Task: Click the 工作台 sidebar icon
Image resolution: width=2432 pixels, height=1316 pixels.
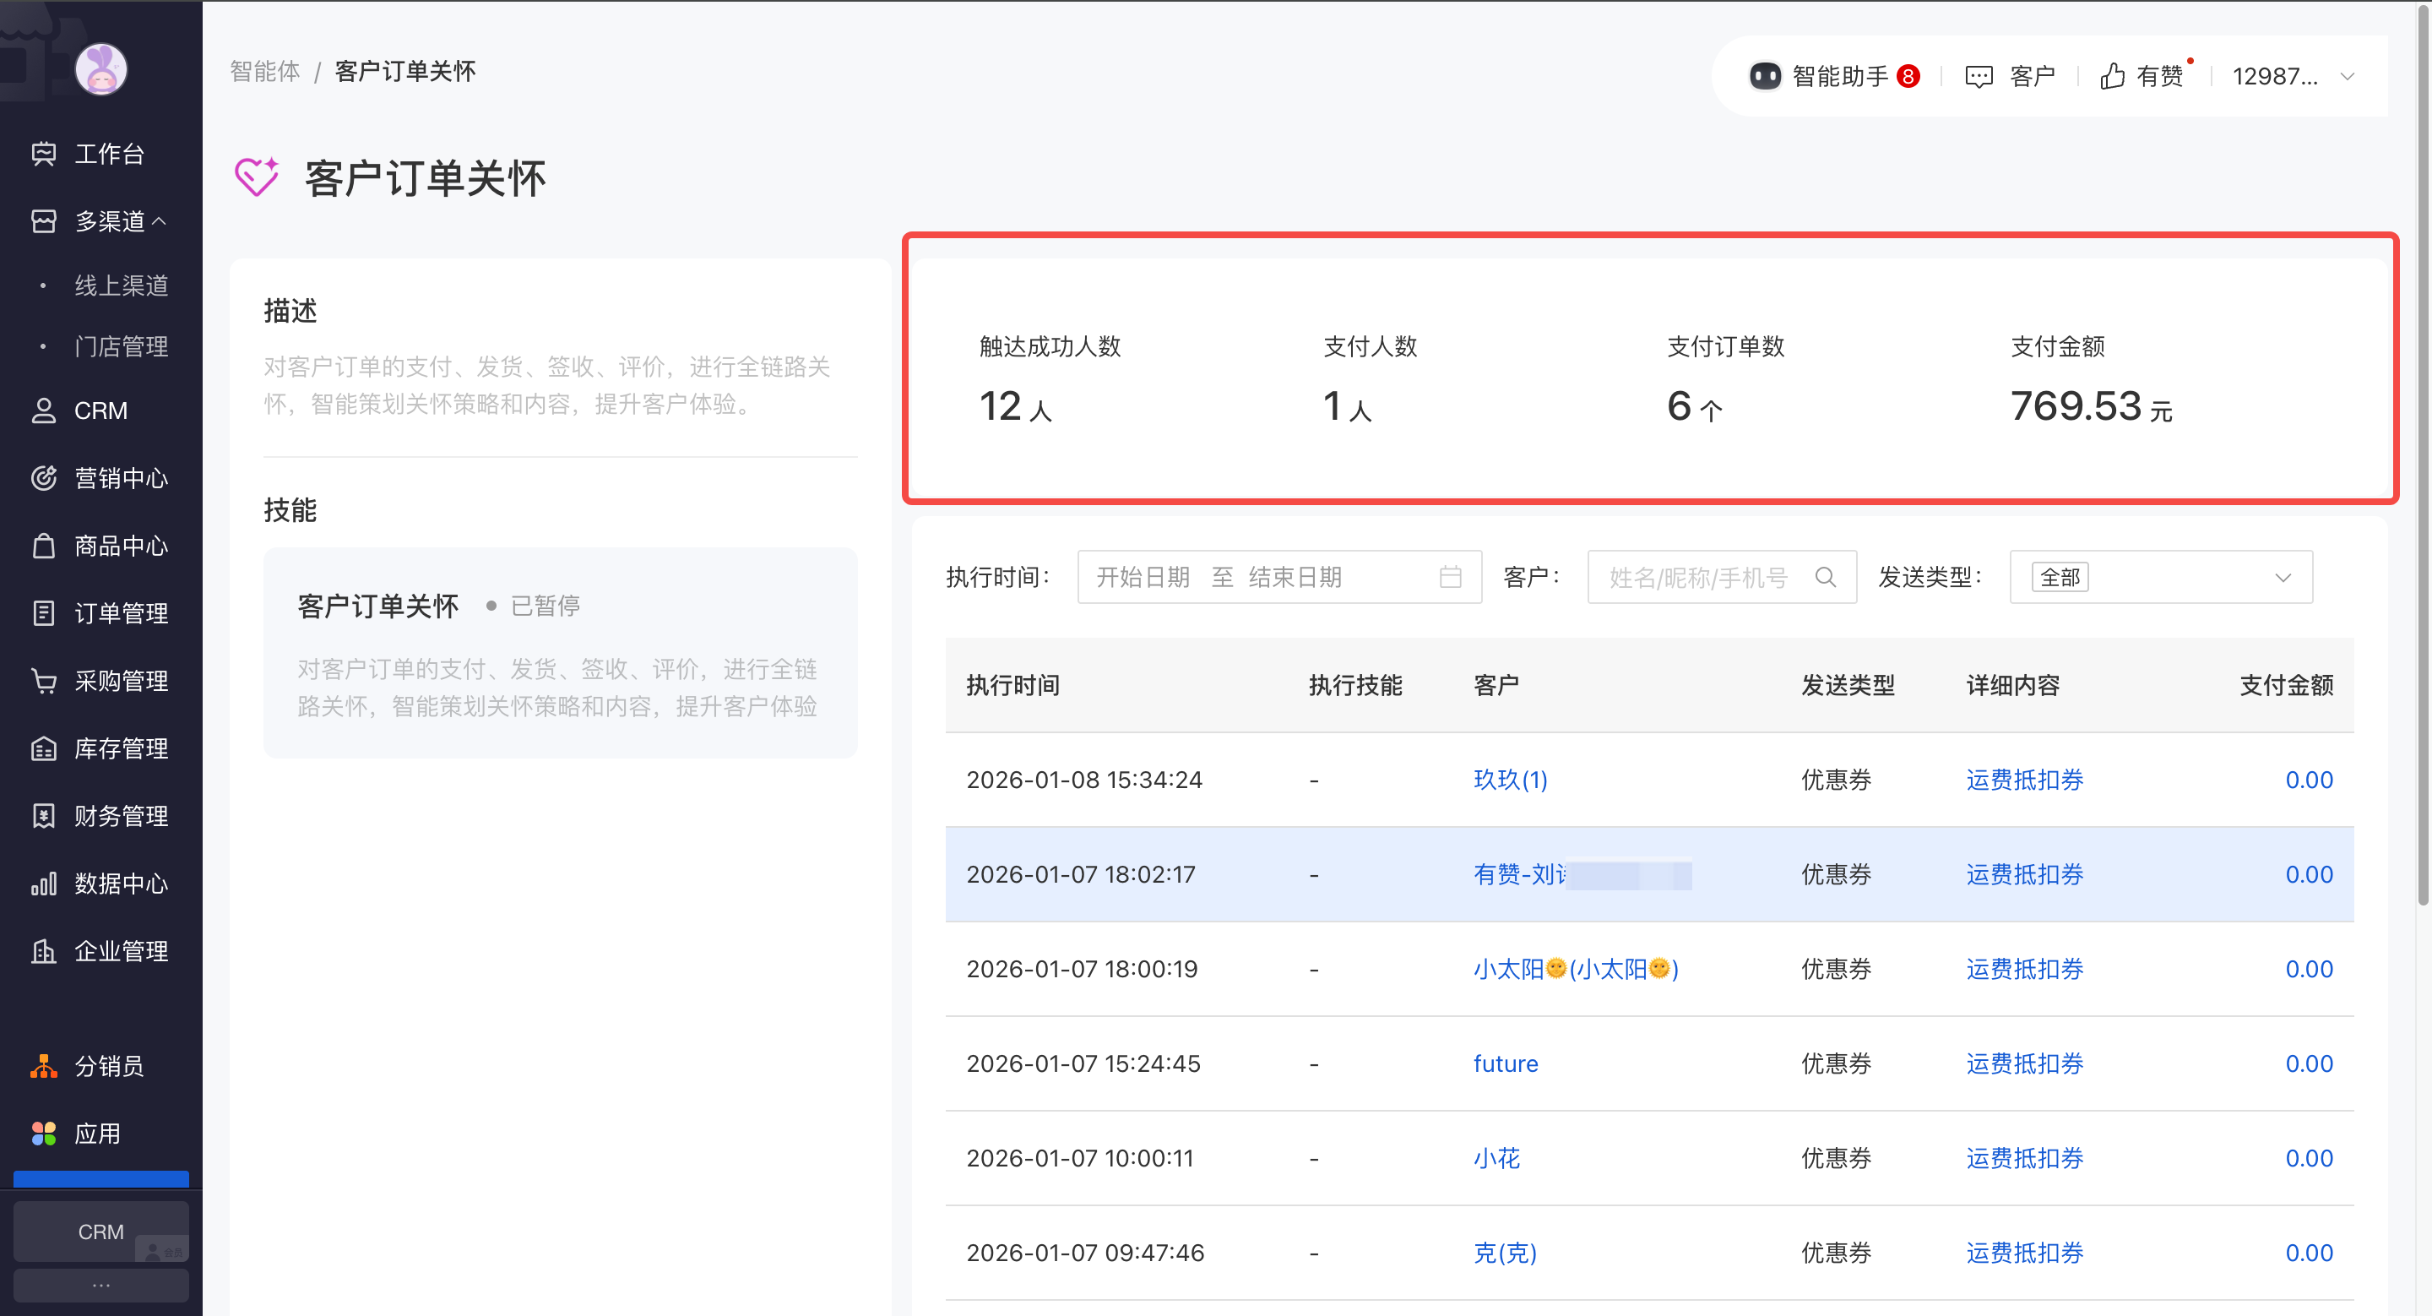Action: pyautogui.click(x=43, y=154)
